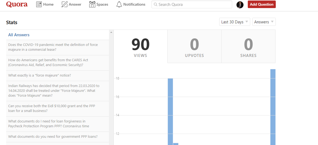Open the Answers filter dropdown
Screen dimensions: 318x145
point(264,22)
